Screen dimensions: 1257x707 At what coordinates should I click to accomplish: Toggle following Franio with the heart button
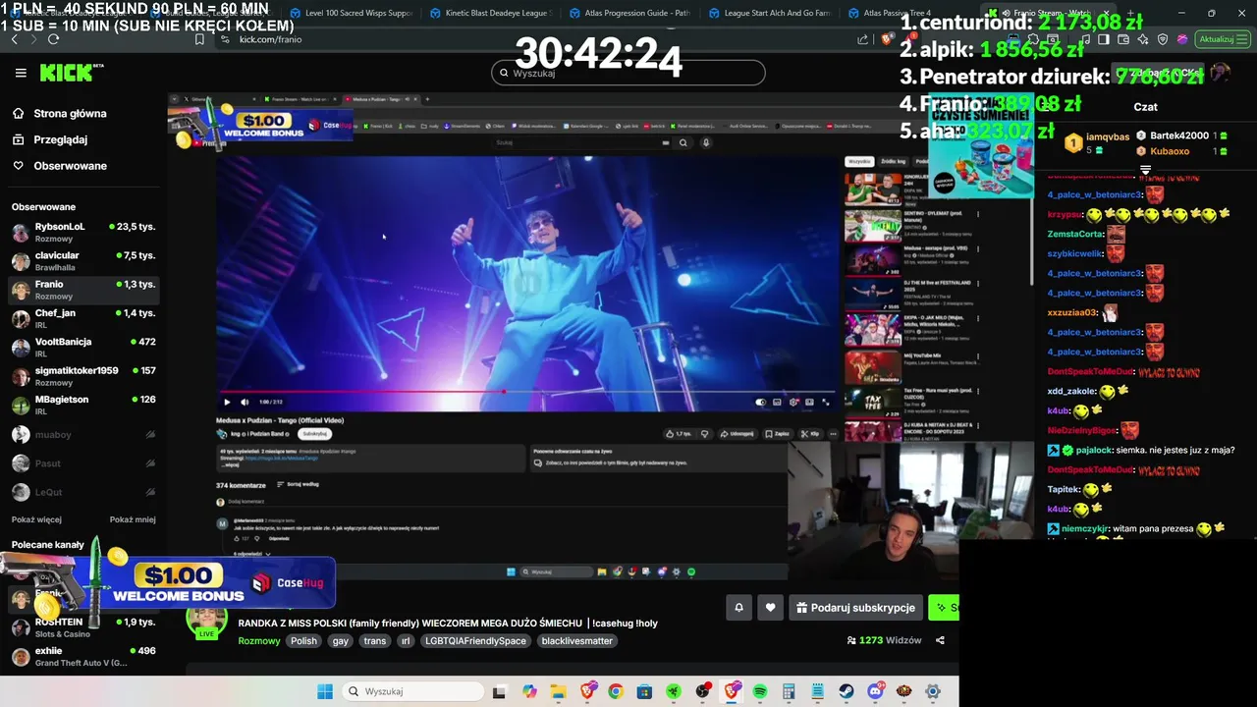770,608
